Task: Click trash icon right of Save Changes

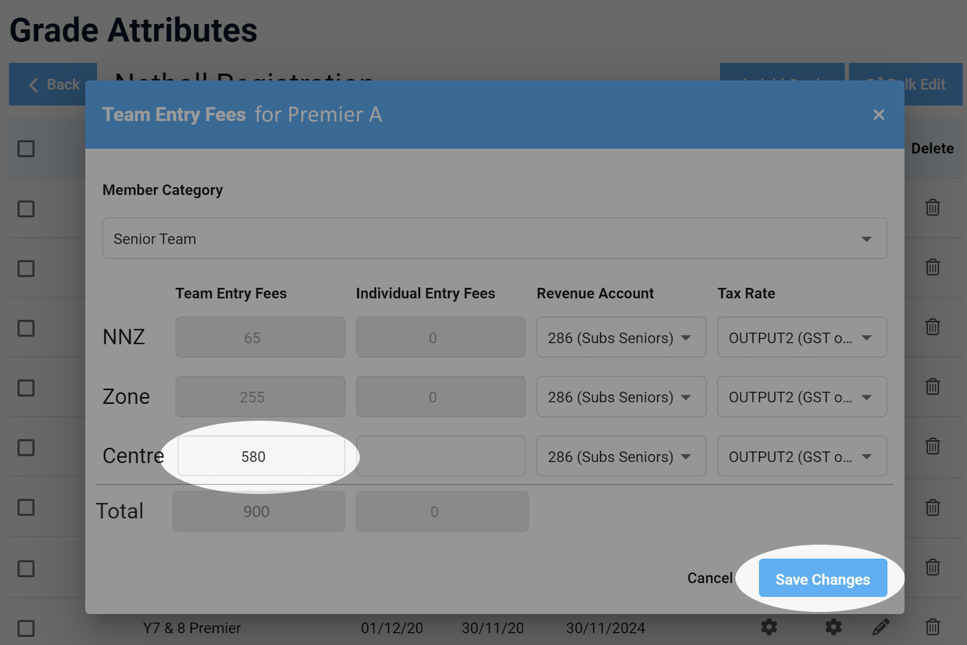Action: [933, 567]
